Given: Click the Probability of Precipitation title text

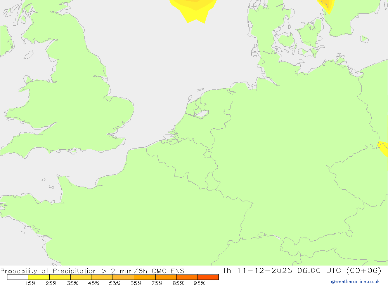Looking at the screenshot, I should [48, 271].
